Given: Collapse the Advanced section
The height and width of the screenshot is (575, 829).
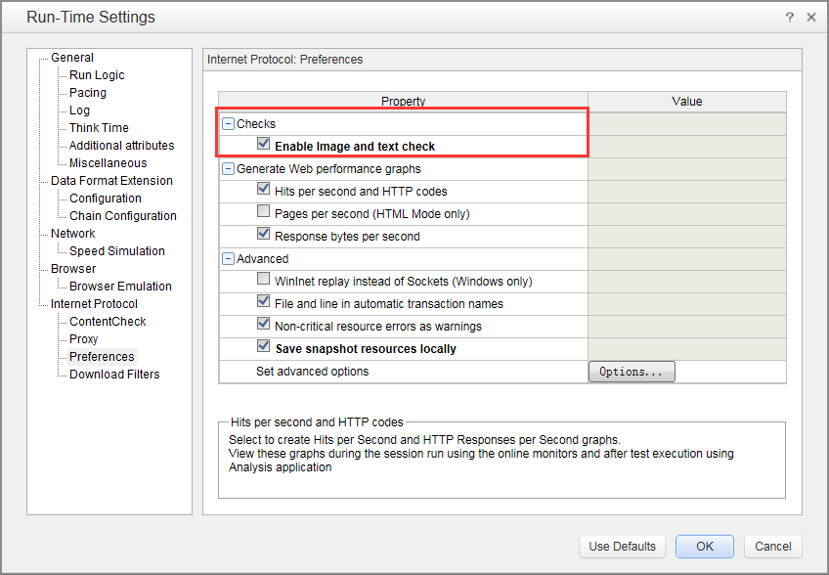Looking at the screenshot, I should pos(229,259).
